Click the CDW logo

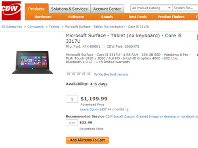coord(11,11)
